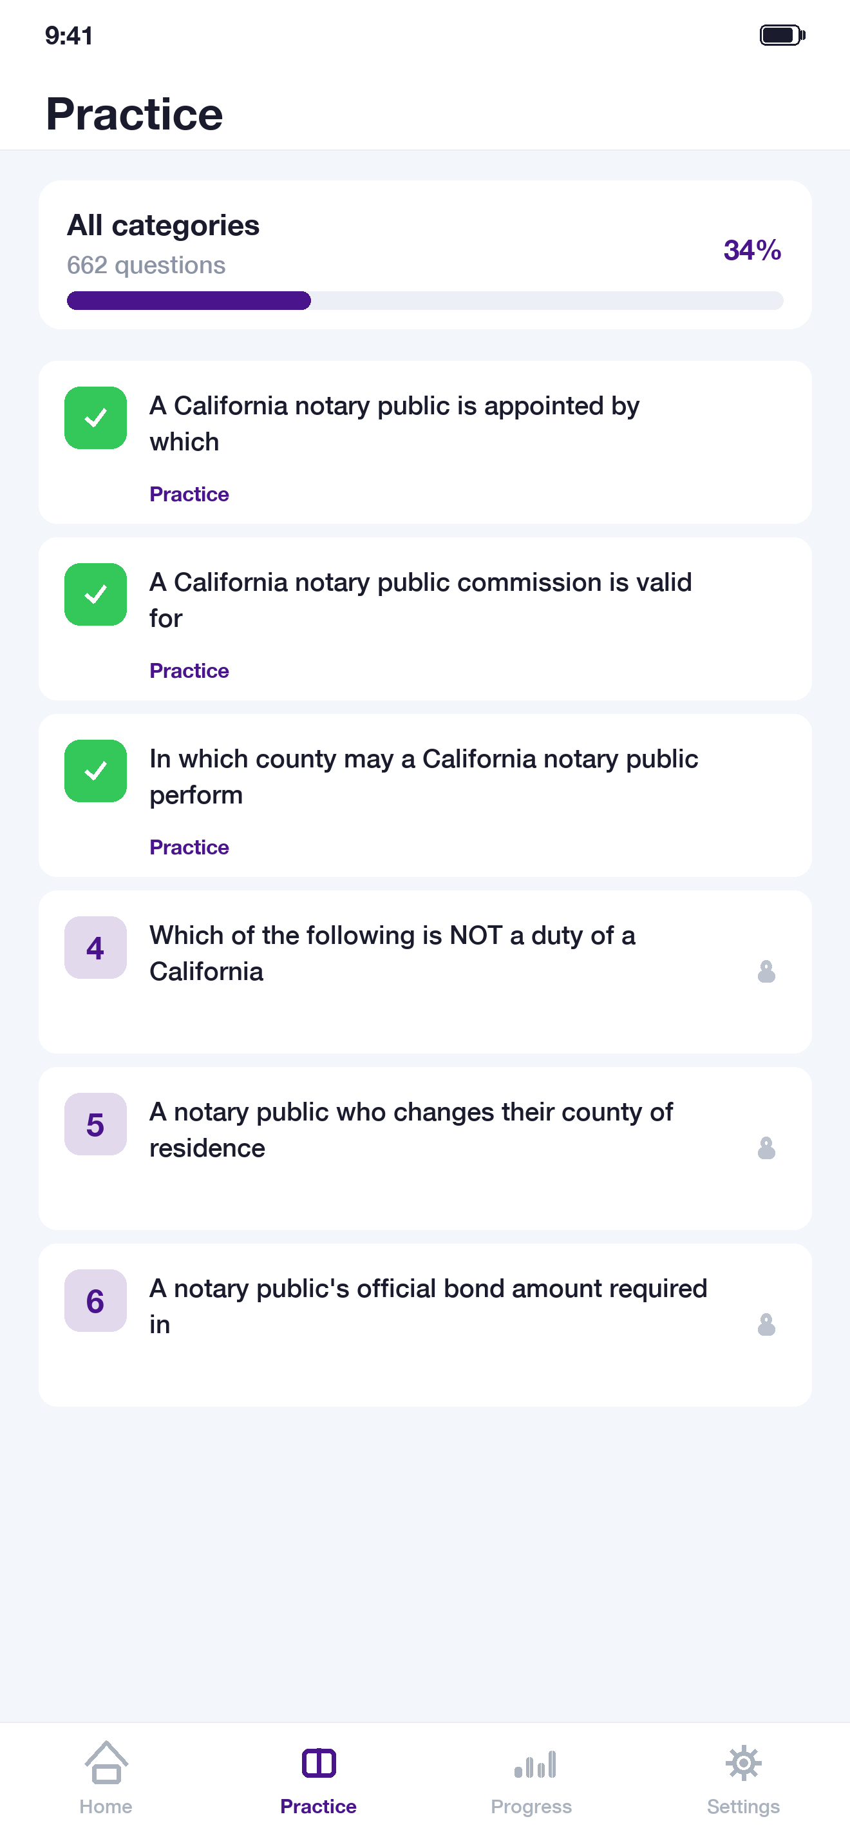The height and width of the screenshot is (1848, 850).
Task: Select the number 6 question badge
Action: (x=95, y=1300)
